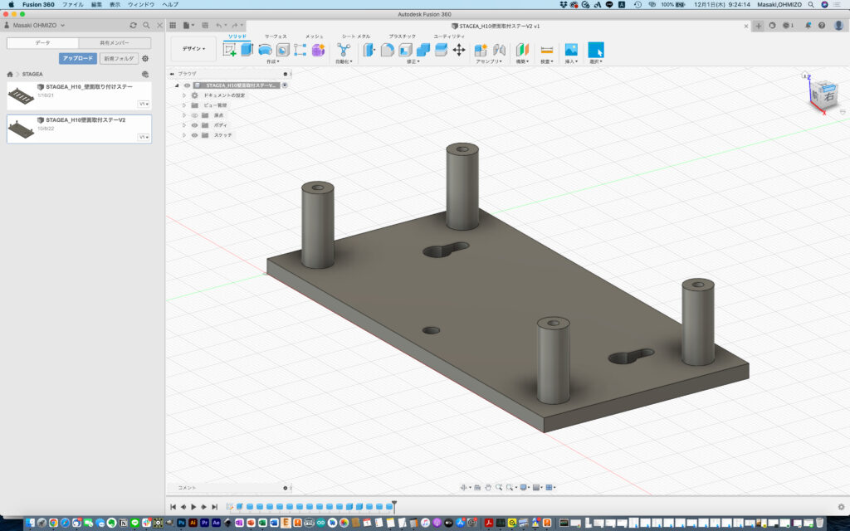850x531 pixels.
Task: Show the 原点 folder via eye icon
Action: 195,115
